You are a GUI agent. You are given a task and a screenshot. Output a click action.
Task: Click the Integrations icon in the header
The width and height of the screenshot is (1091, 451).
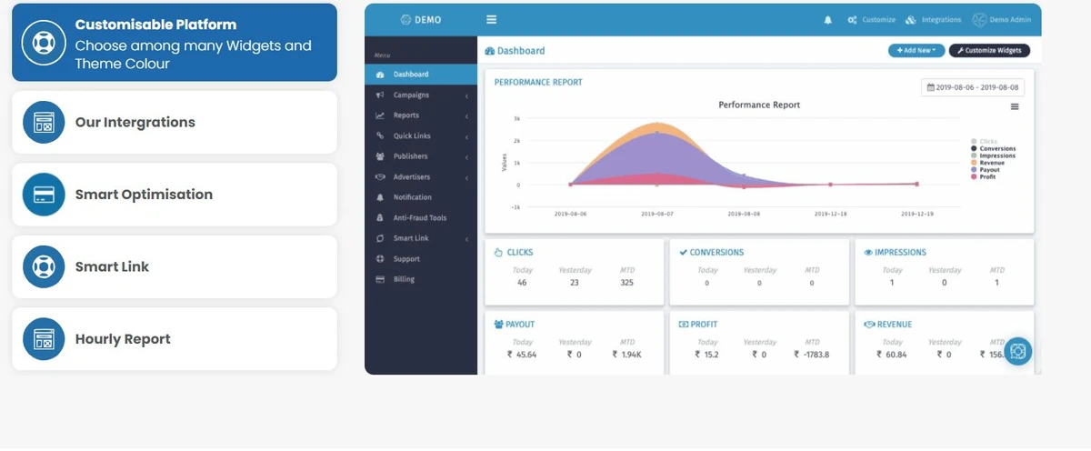click(x=911, y=19)
